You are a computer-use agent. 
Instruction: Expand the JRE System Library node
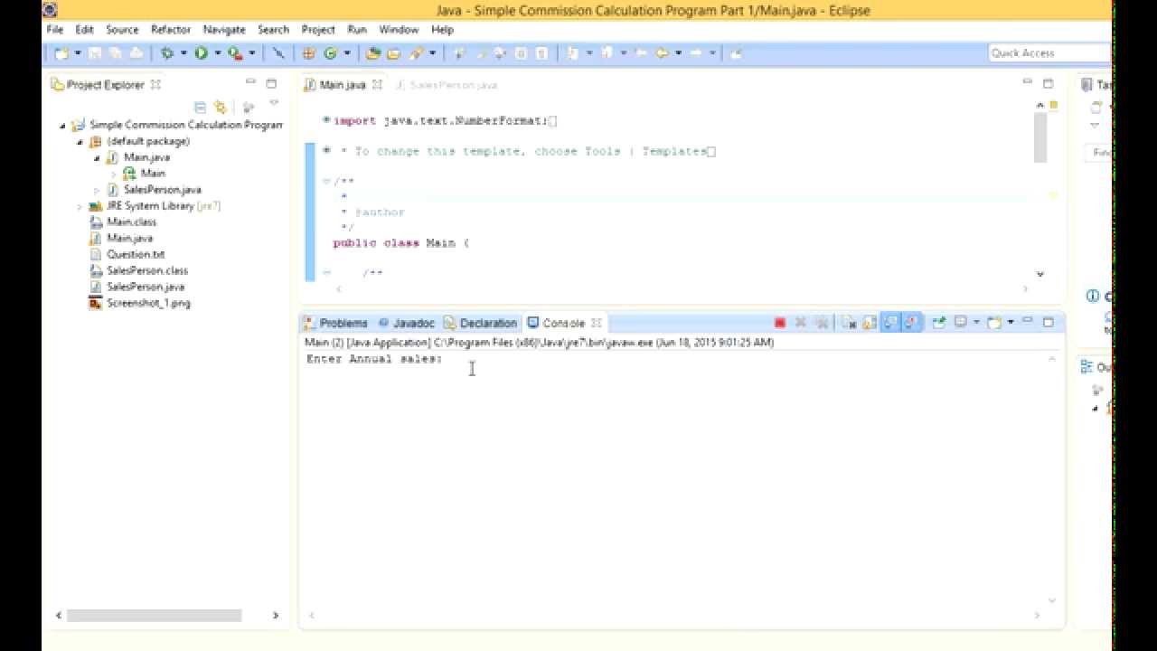click(80, 206)
